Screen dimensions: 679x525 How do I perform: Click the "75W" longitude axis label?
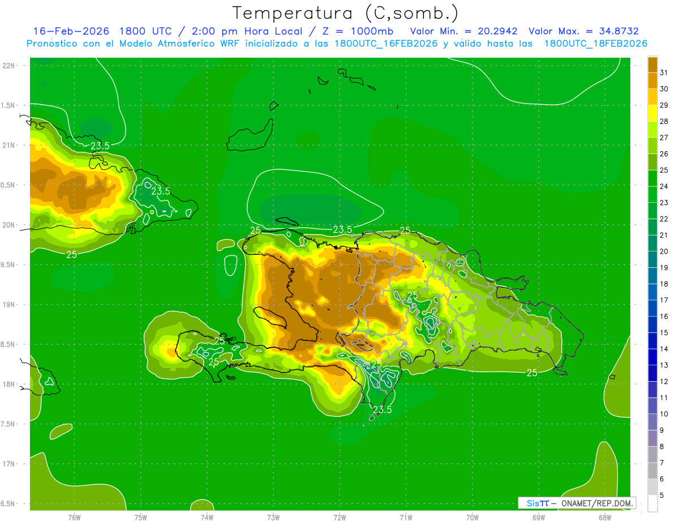[140, 517]
